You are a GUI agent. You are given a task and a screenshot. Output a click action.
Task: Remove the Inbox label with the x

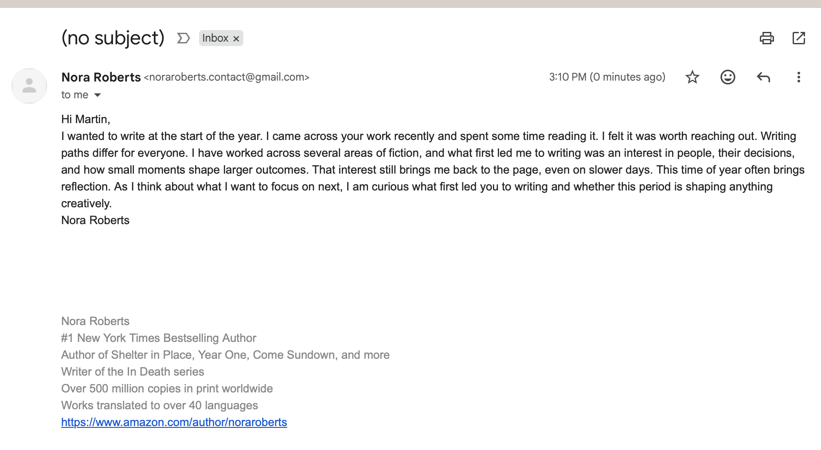pos(236,39)
